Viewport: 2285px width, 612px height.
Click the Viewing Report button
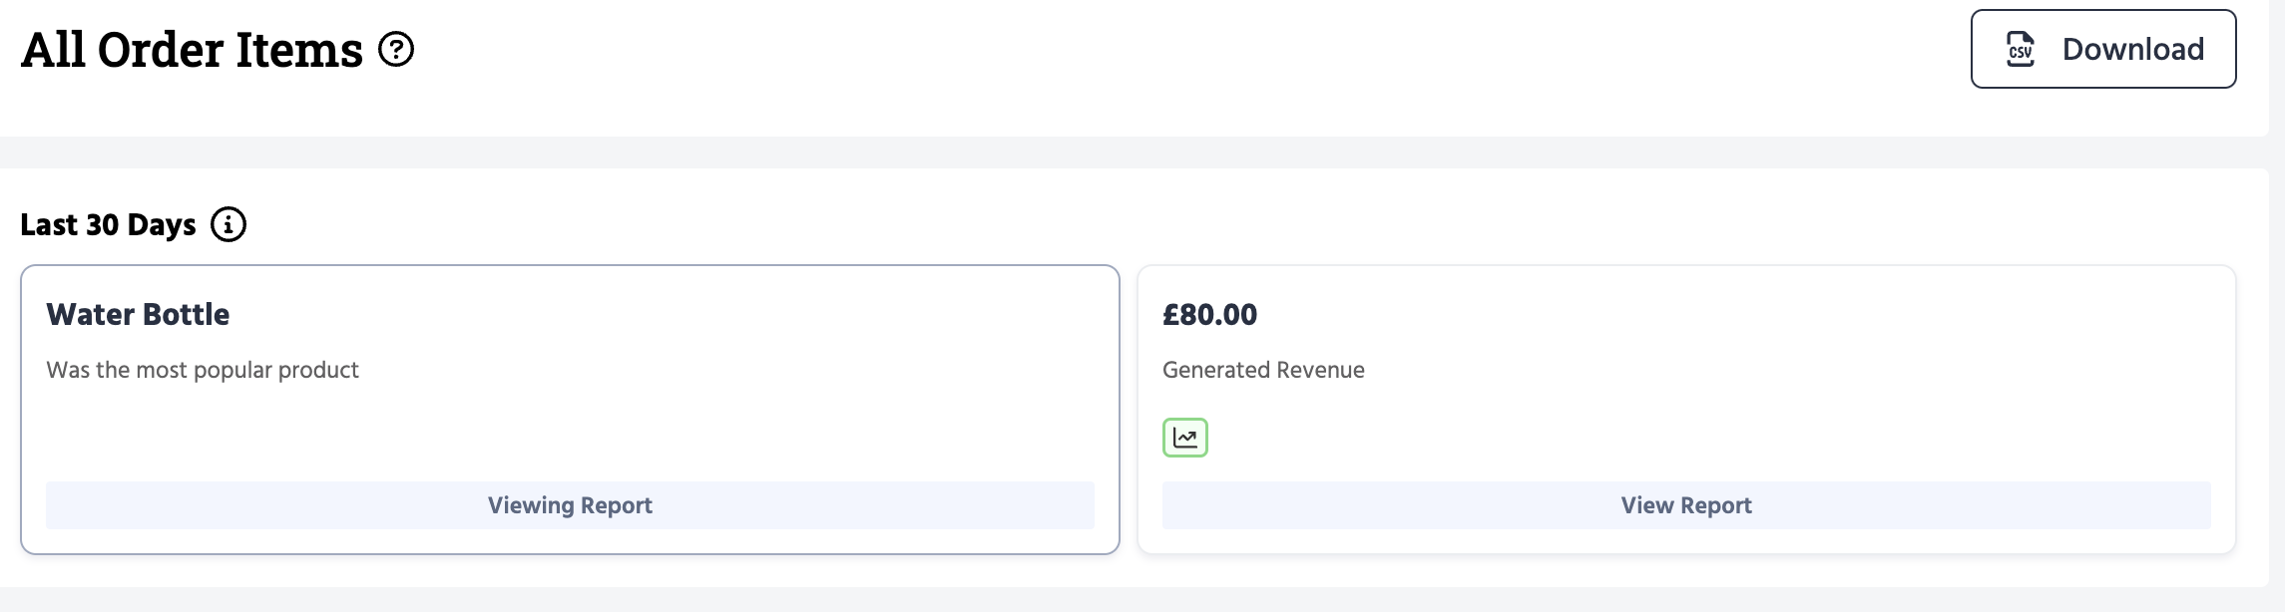point(570,505)
